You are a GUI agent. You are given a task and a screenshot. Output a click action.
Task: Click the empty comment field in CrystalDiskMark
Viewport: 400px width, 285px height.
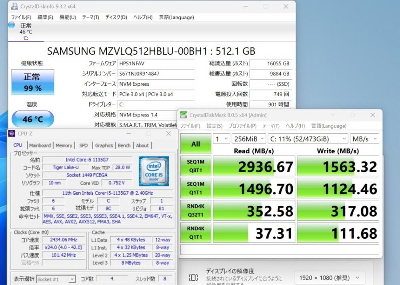click(x=280, y=249)
